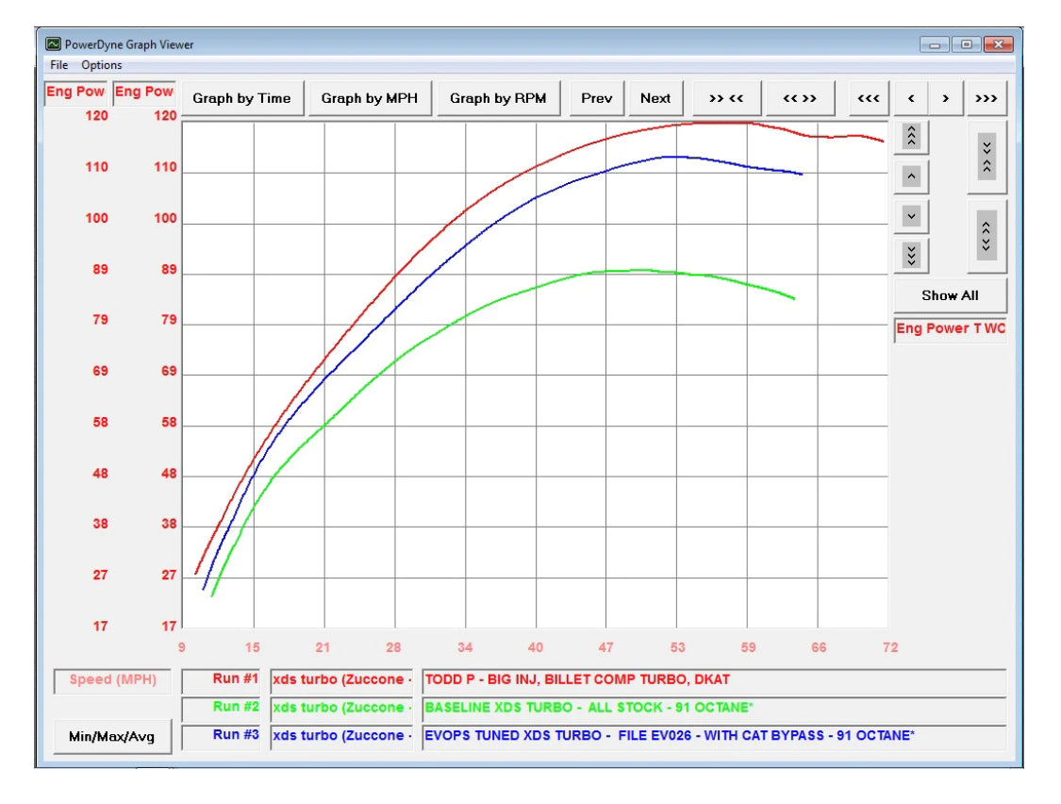The height and width of the screenshot is (804, 1061).
Task: Click the triple down chevron button
Action: tap(911, 255)
